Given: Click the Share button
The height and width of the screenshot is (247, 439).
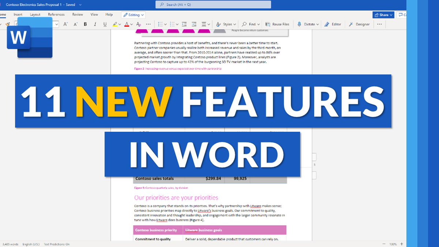Looking at the screenshot, I should coord(383,15).
